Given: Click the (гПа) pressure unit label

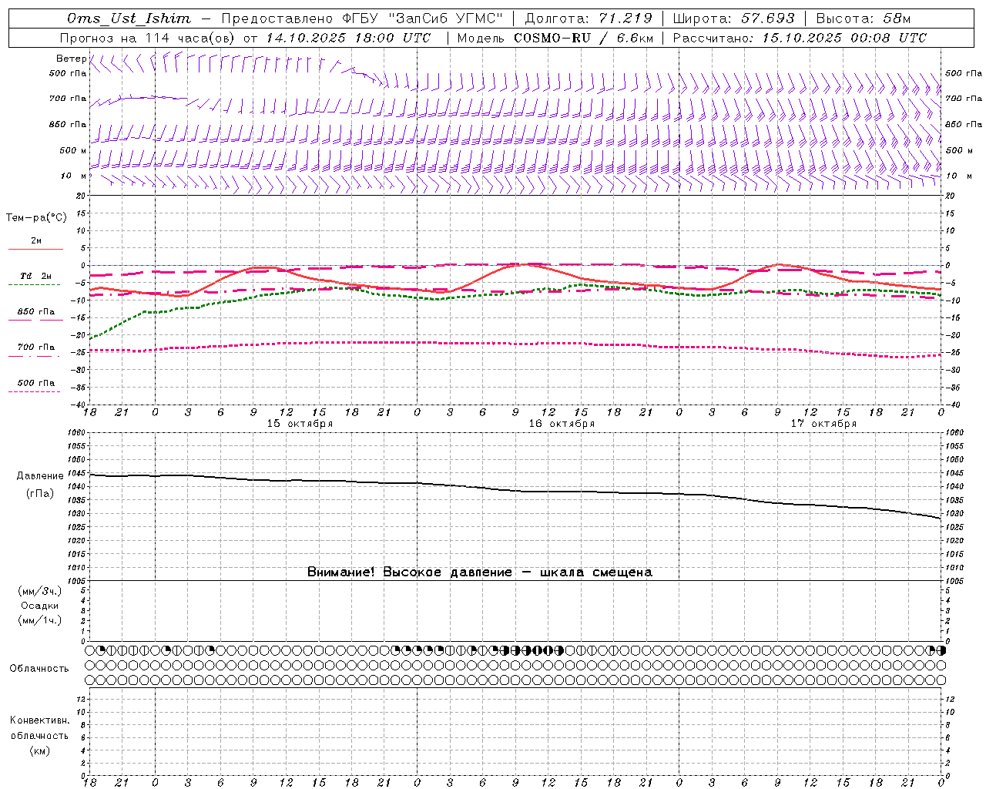Looking at the screenshot, I should click(x=40, y=494).
